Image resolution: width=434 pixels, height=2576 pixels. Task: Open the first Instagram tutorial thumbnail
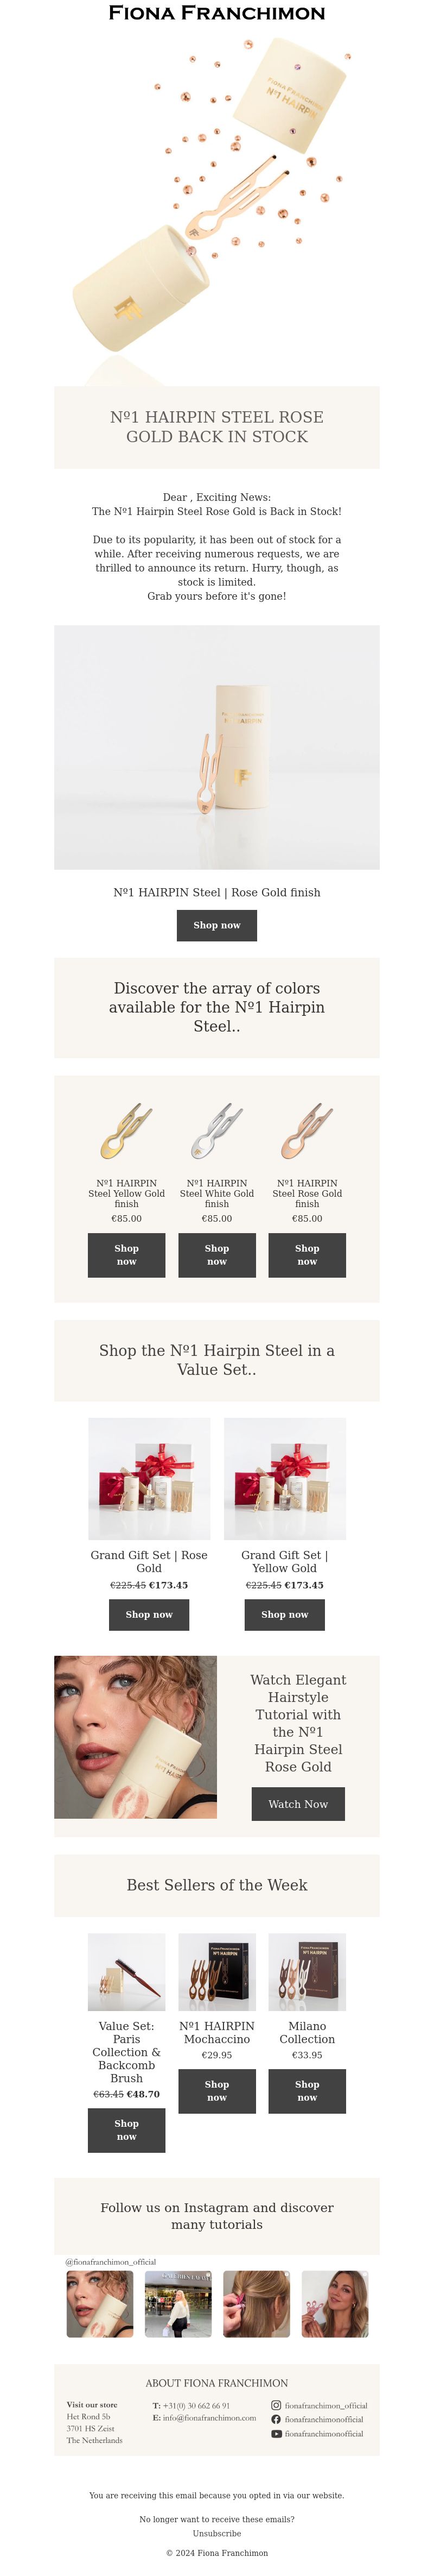click(x=100, y=2304)
